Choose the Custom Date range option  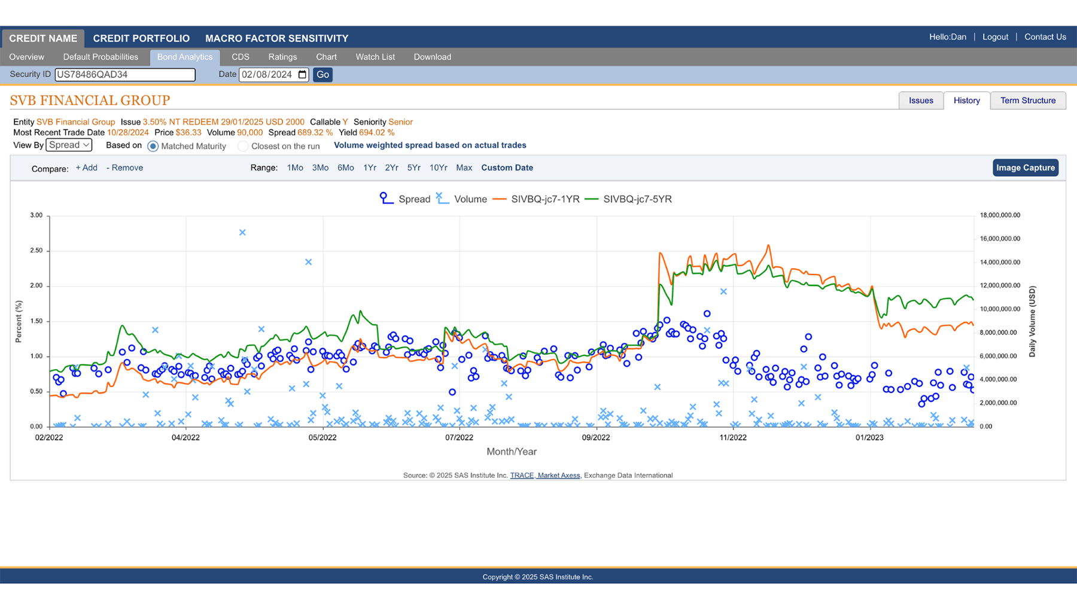pos(507,168)
